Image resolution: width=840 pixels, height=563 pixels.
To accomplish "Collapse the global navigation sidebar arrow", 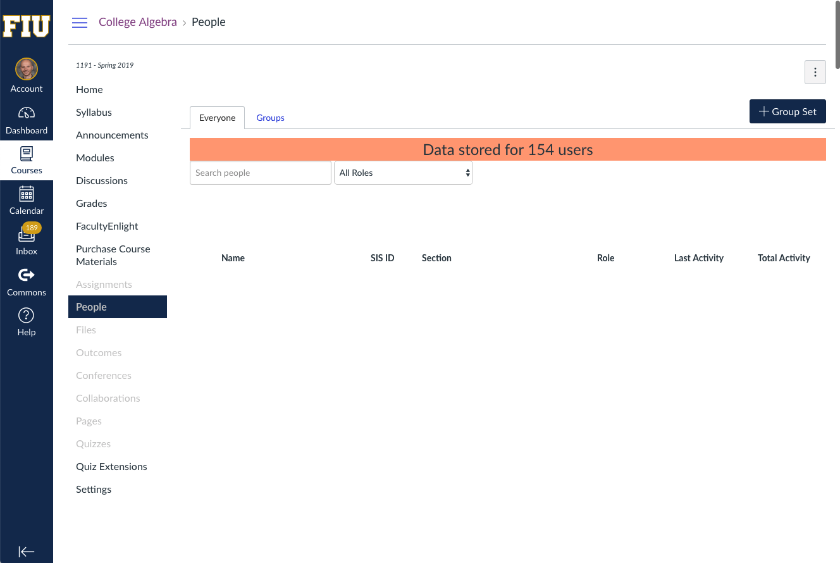I will [27, 552].
